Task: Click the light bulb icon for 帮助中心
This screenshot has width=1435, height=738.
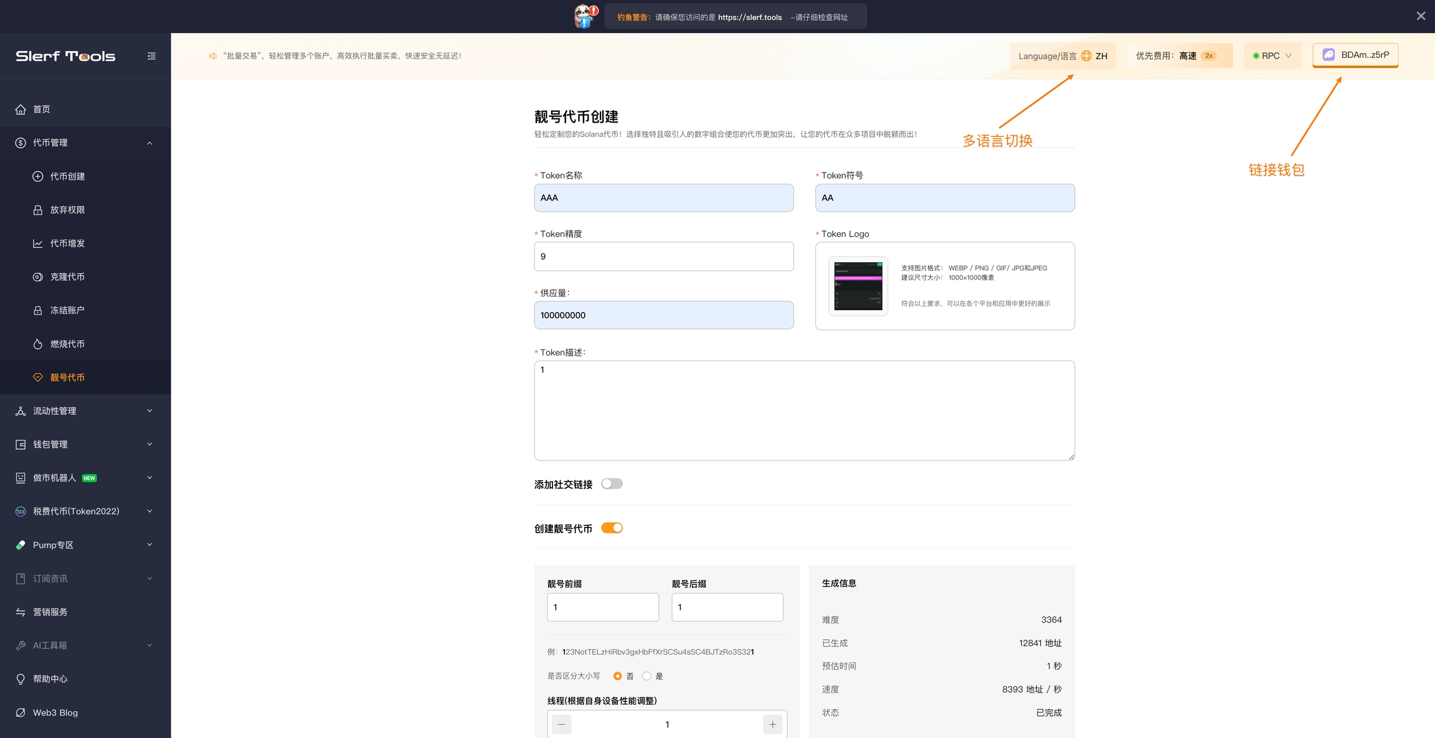Action: click(x=21, y=679)
